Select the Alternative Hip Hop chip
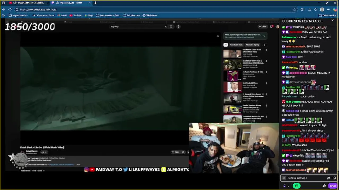The image size is (339, 190). [x=252, y=45]
